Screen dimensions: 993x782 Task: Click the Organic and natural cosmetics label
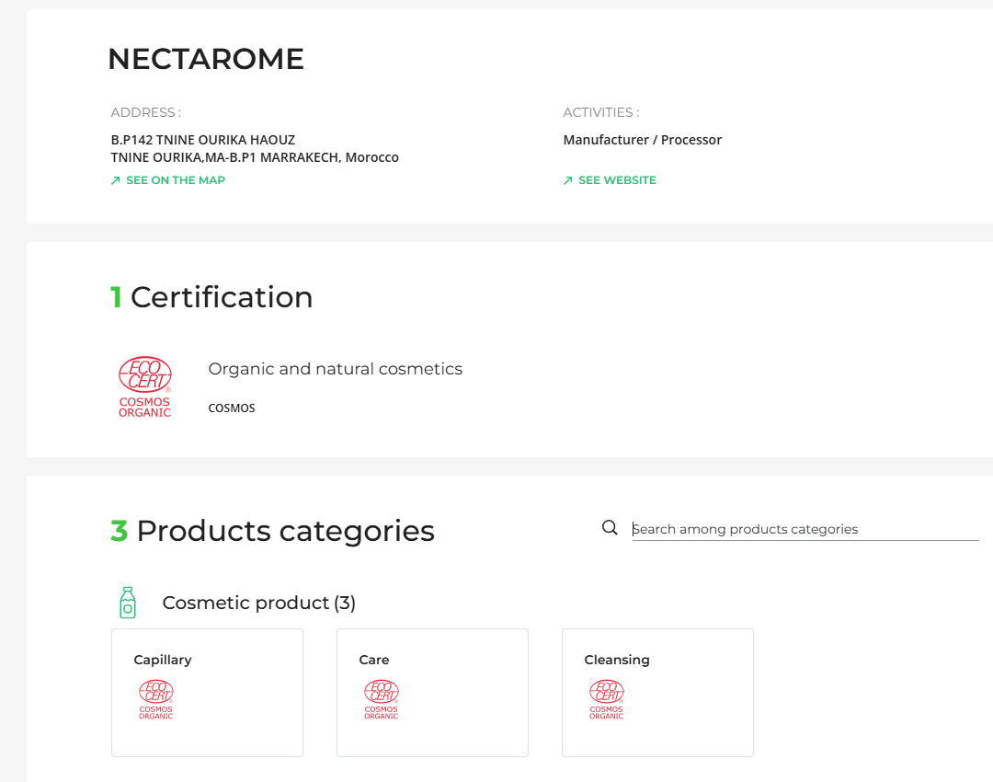click(x=335, y=369)
